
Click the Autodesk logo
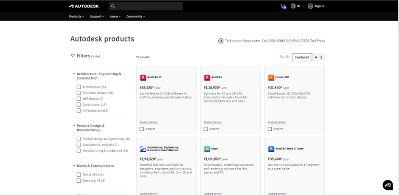pyautogui.click(x=84, y=6)
